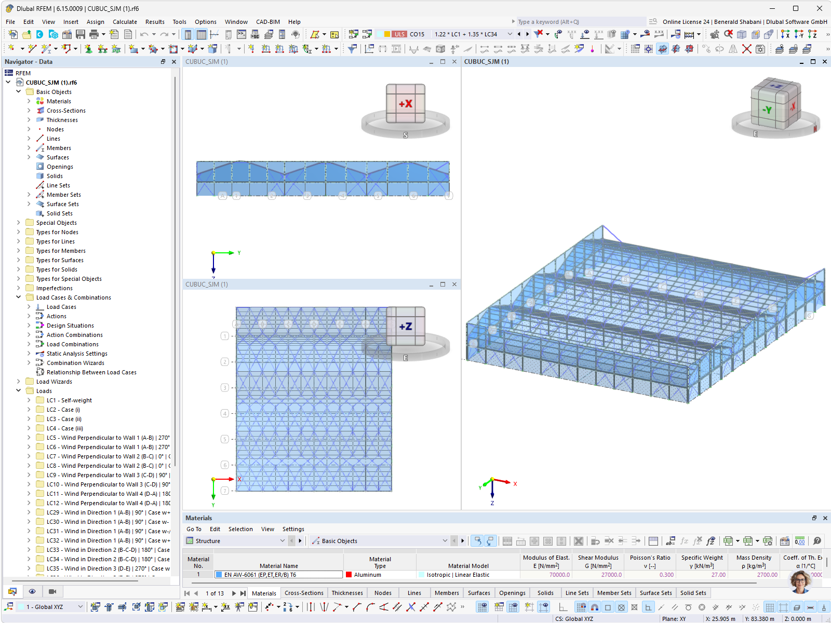Collapse the Loads folder
Viewport: 831px width, 623px height.
[x=19, y=391]
